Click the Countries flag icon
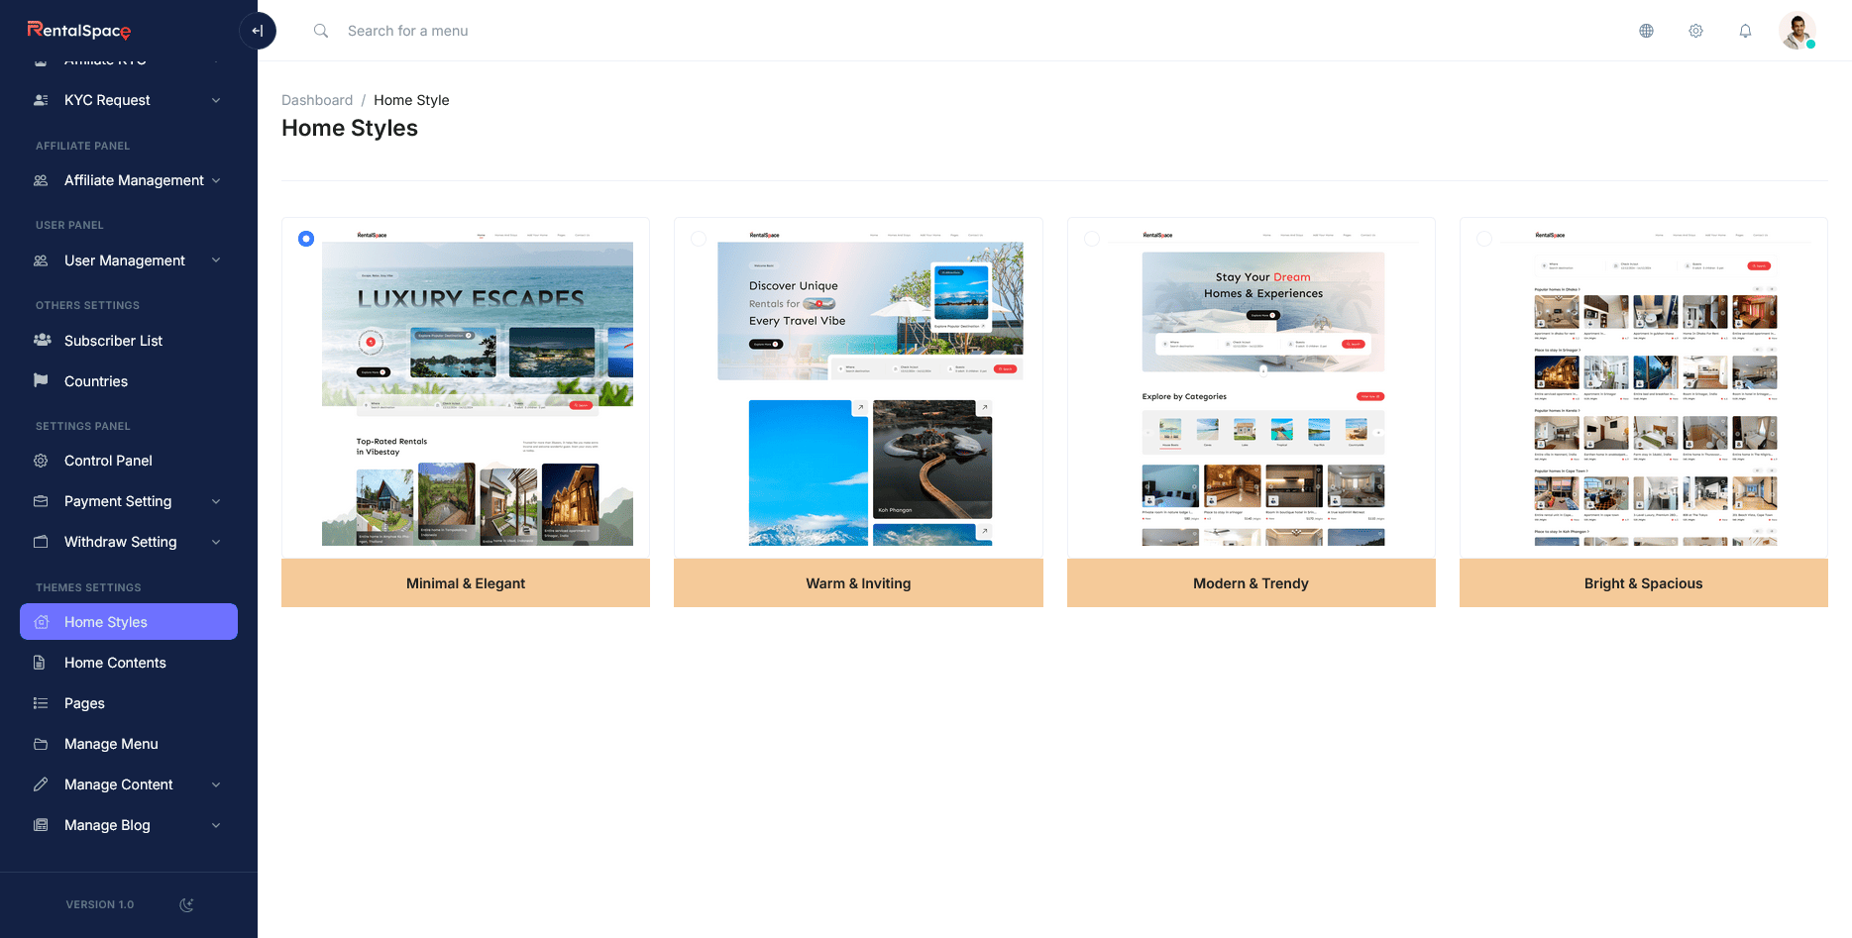Viewport: 1852px width, 938px height. [41, 381]
